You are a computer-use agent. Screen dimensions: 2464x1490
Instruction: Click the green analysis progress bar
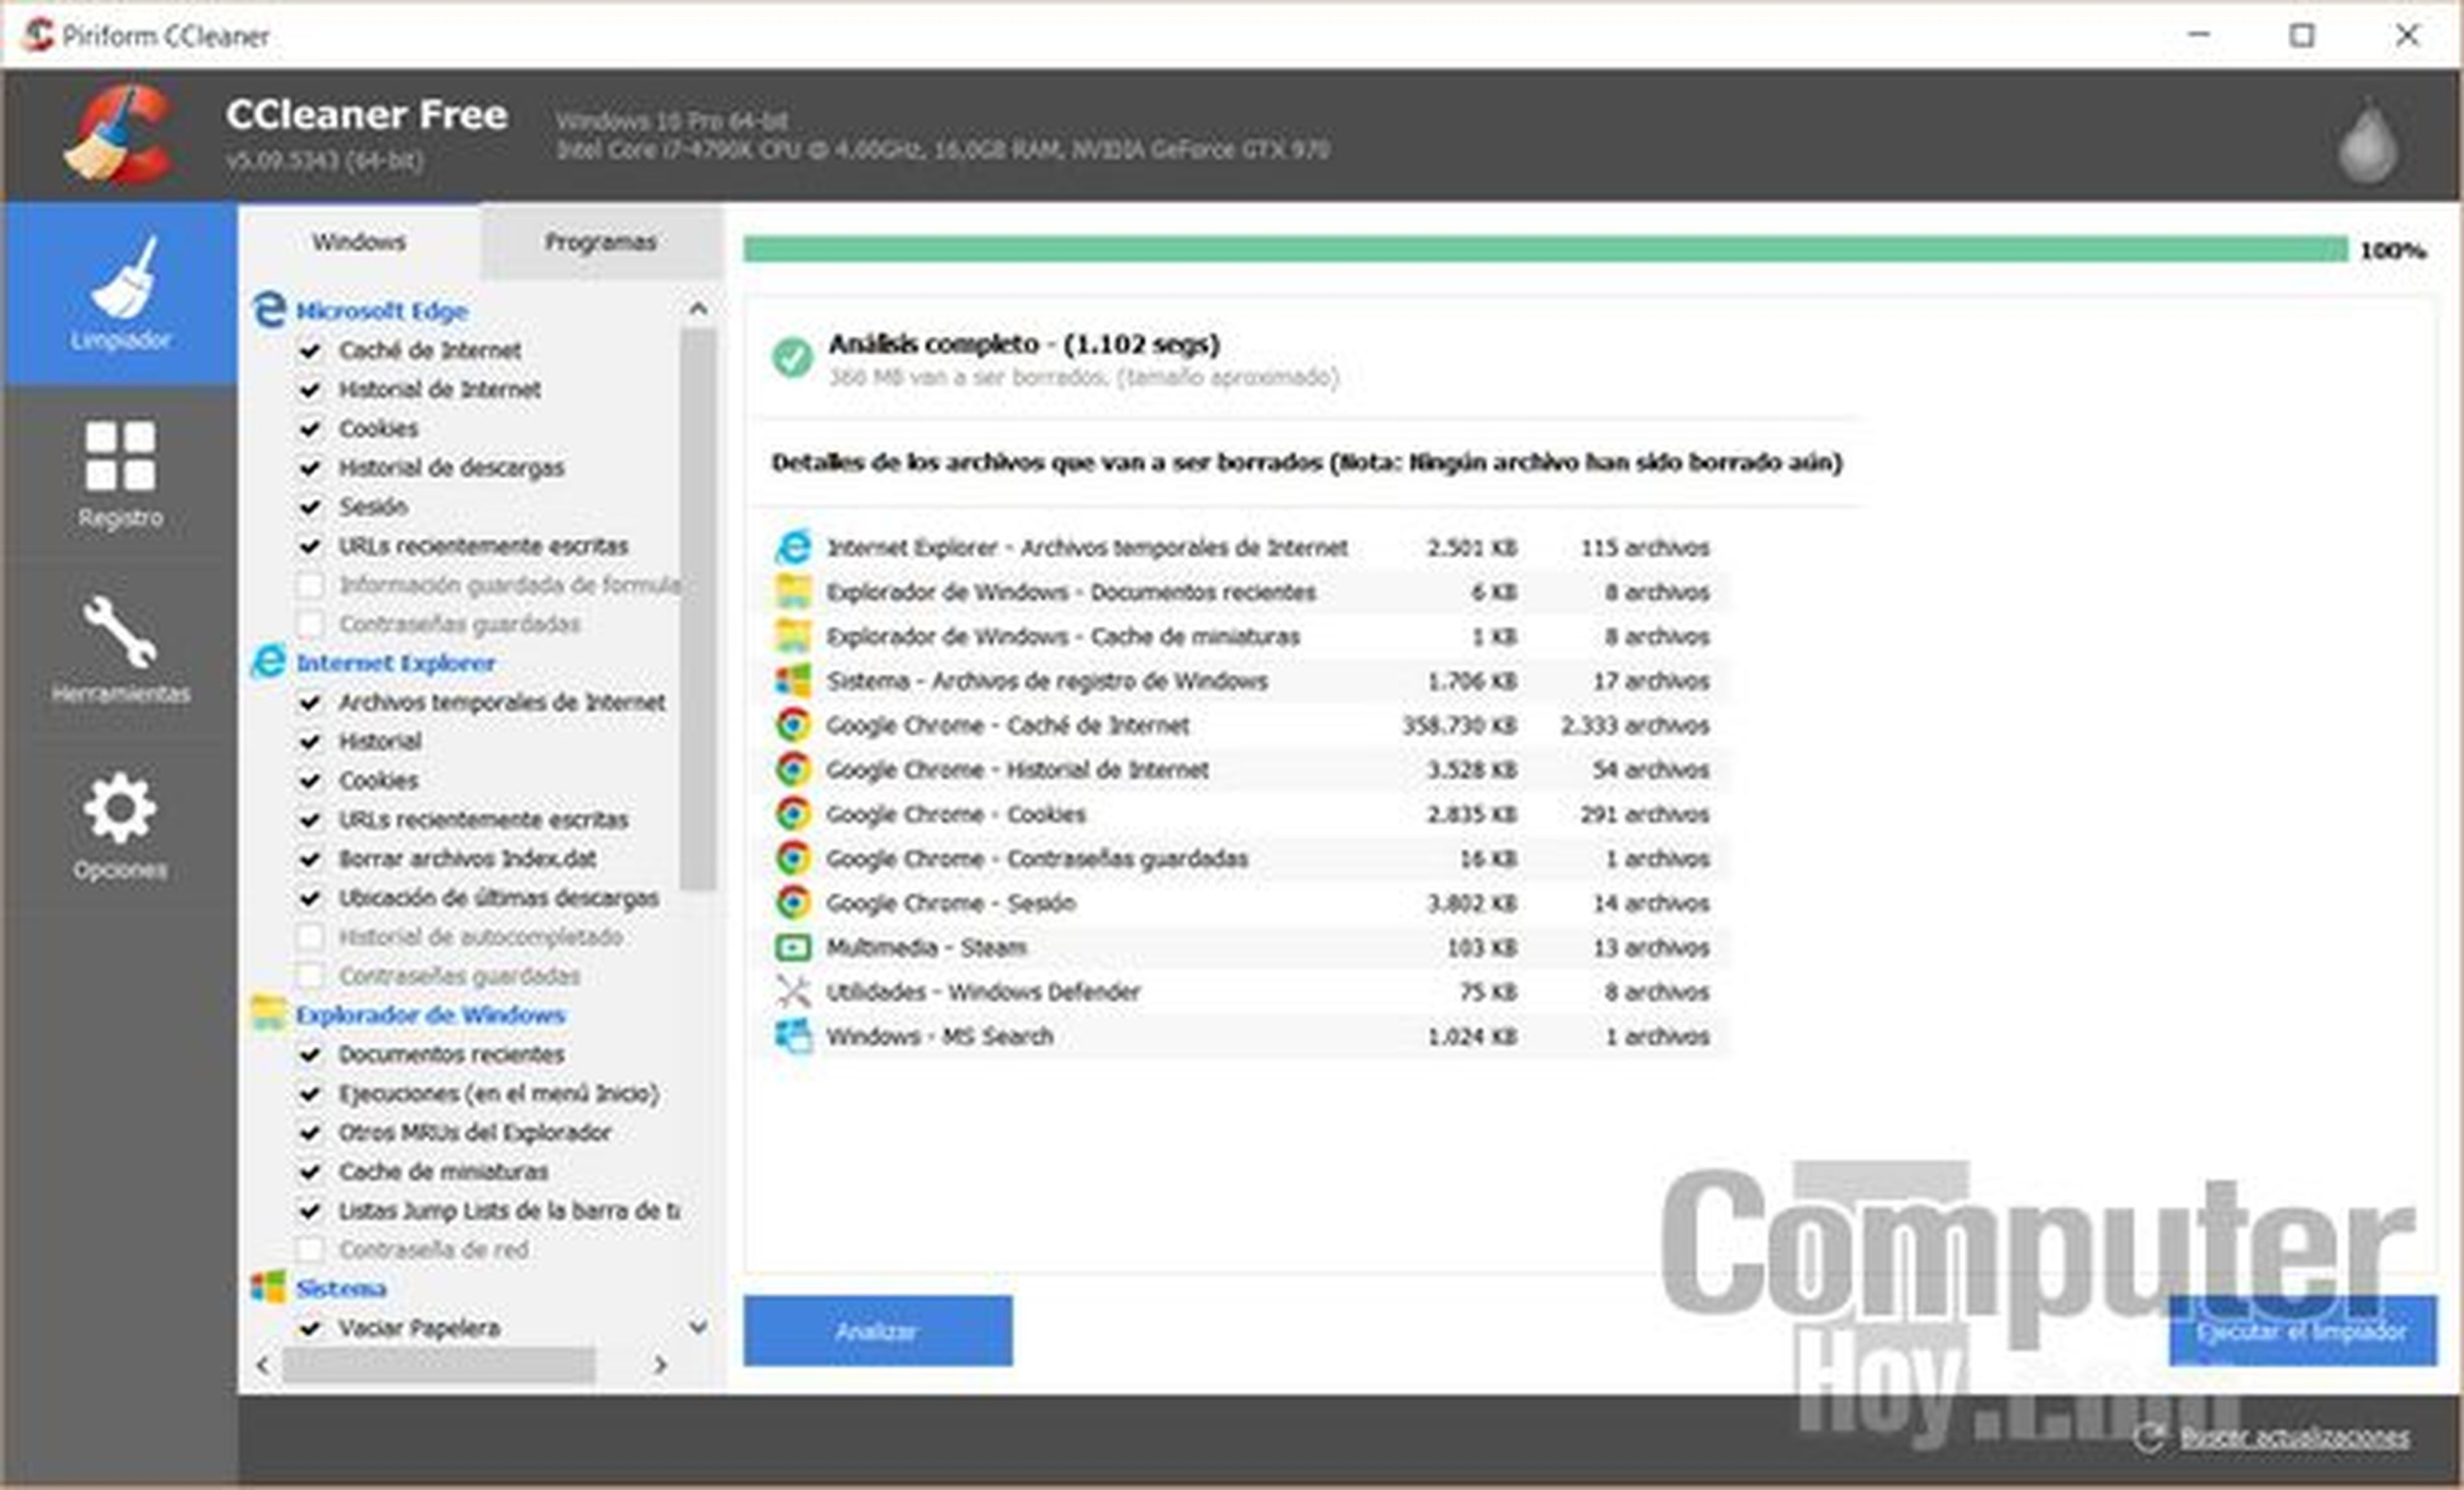[x=1545, y=250]
